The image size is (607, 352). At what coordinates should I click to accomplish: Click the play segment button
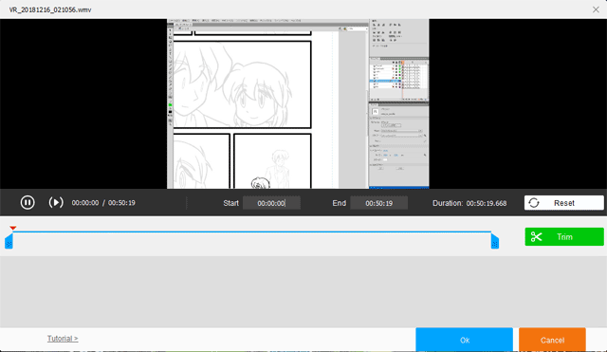(56, 202)
